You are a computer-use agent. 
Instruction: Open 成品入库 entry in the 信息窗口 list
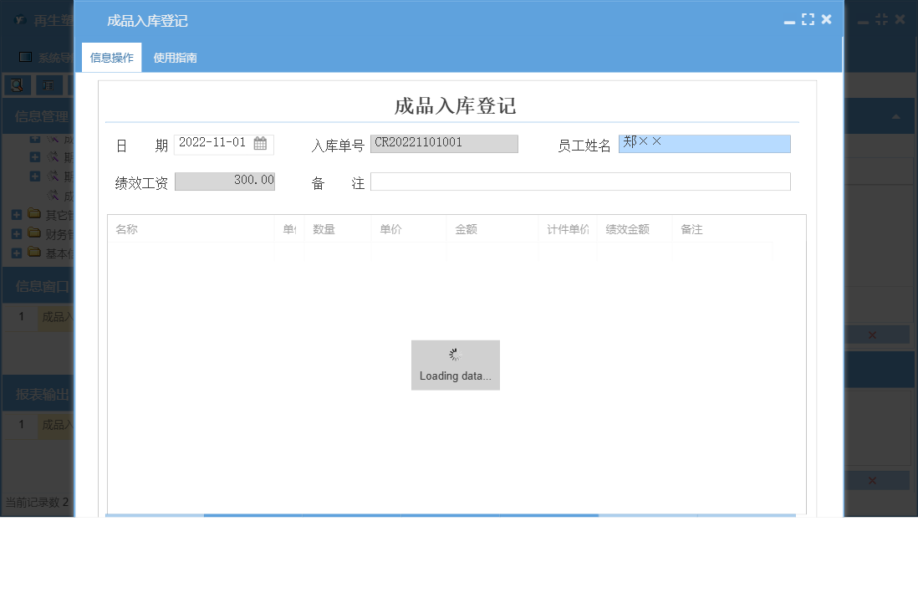coord(57,317)
